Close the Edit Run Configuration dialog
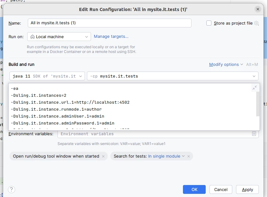Viewport: 267px width, 197px height. 258,9
